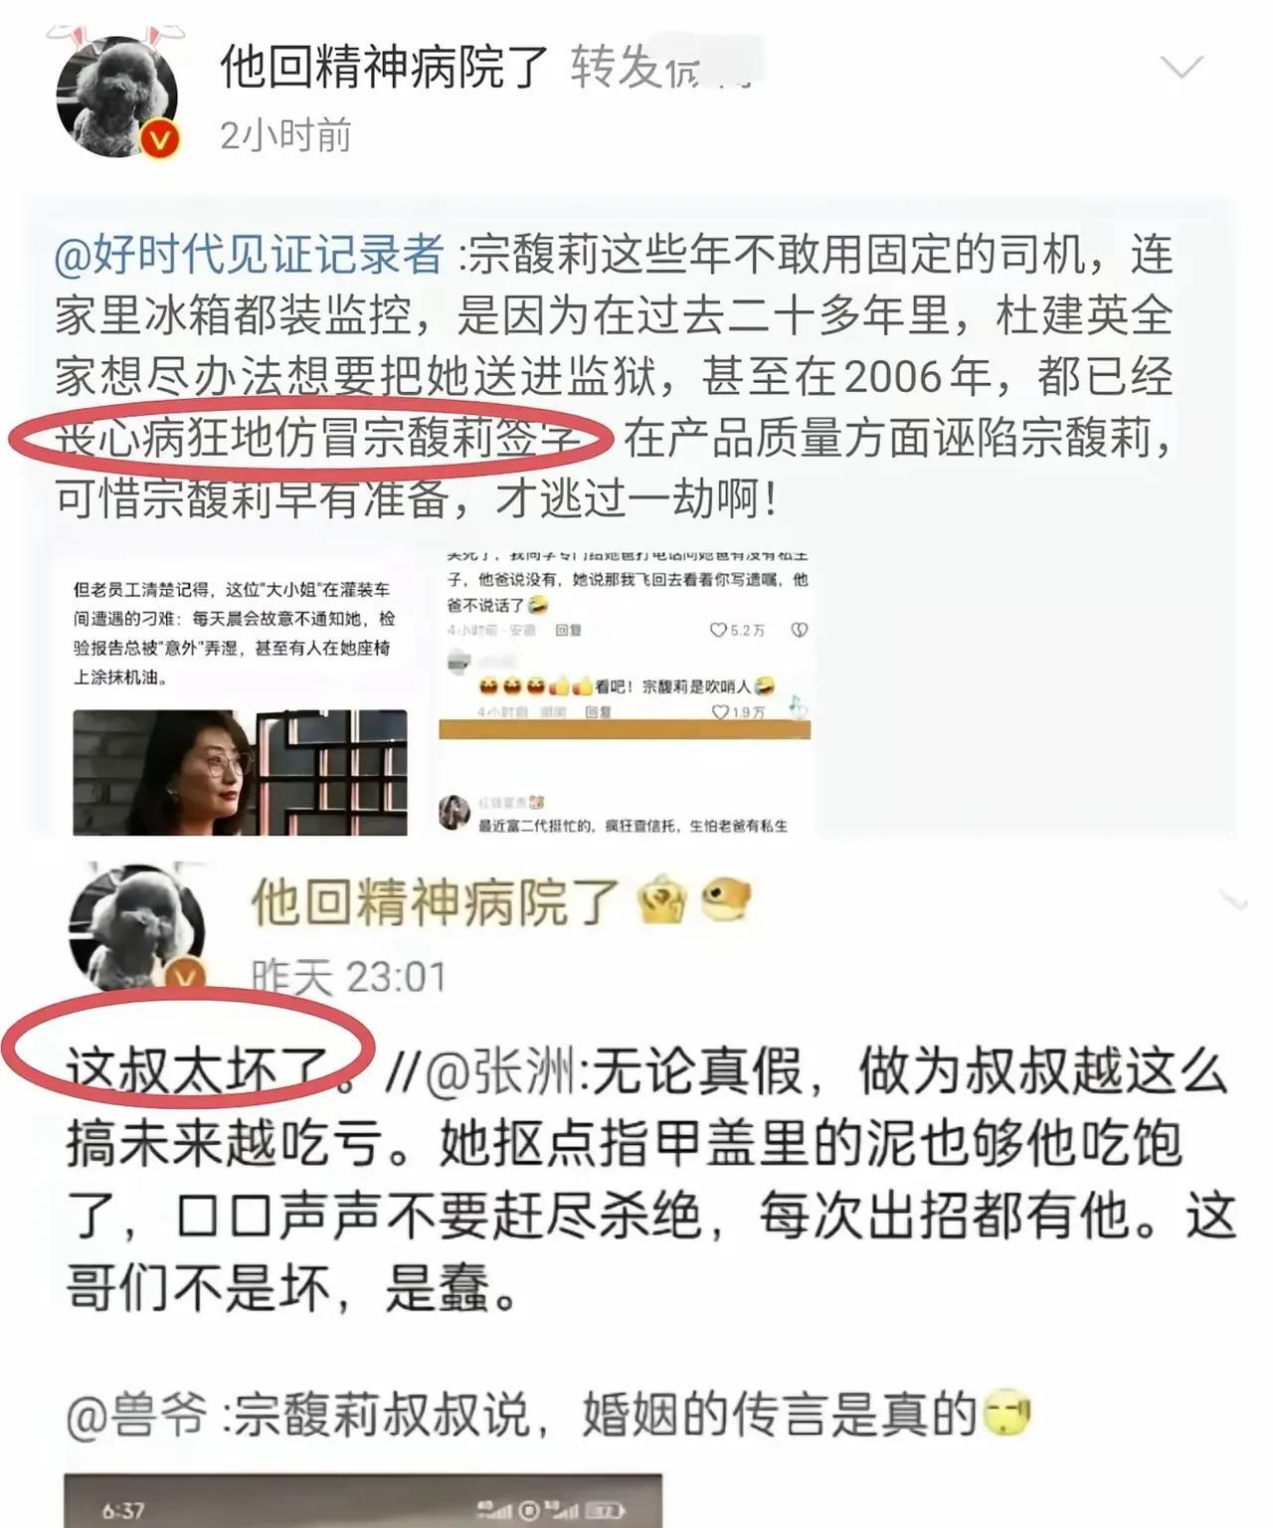The height and width of the screenshot is (1528, 1273).
Task: Tap the 转发 repost label at top
Action: (x=615, y=68)
